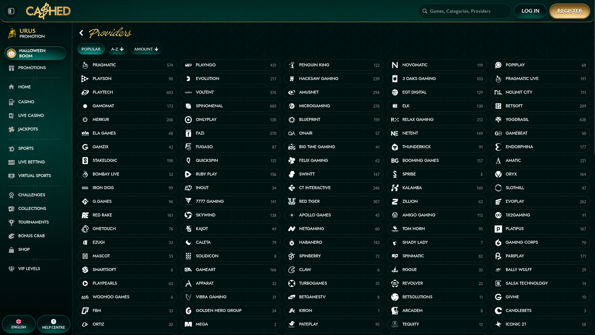Screen dimensions: 595x335
Task: Sort providers by Amount
Action: click(x=146, y=49)
